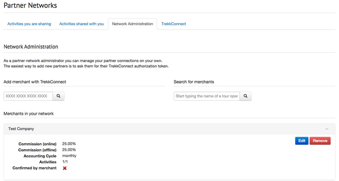Click into the tour operator name search field

click(207, 96)
